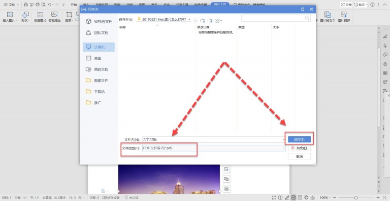Click the zoom slider in status bar

point(355,197)
